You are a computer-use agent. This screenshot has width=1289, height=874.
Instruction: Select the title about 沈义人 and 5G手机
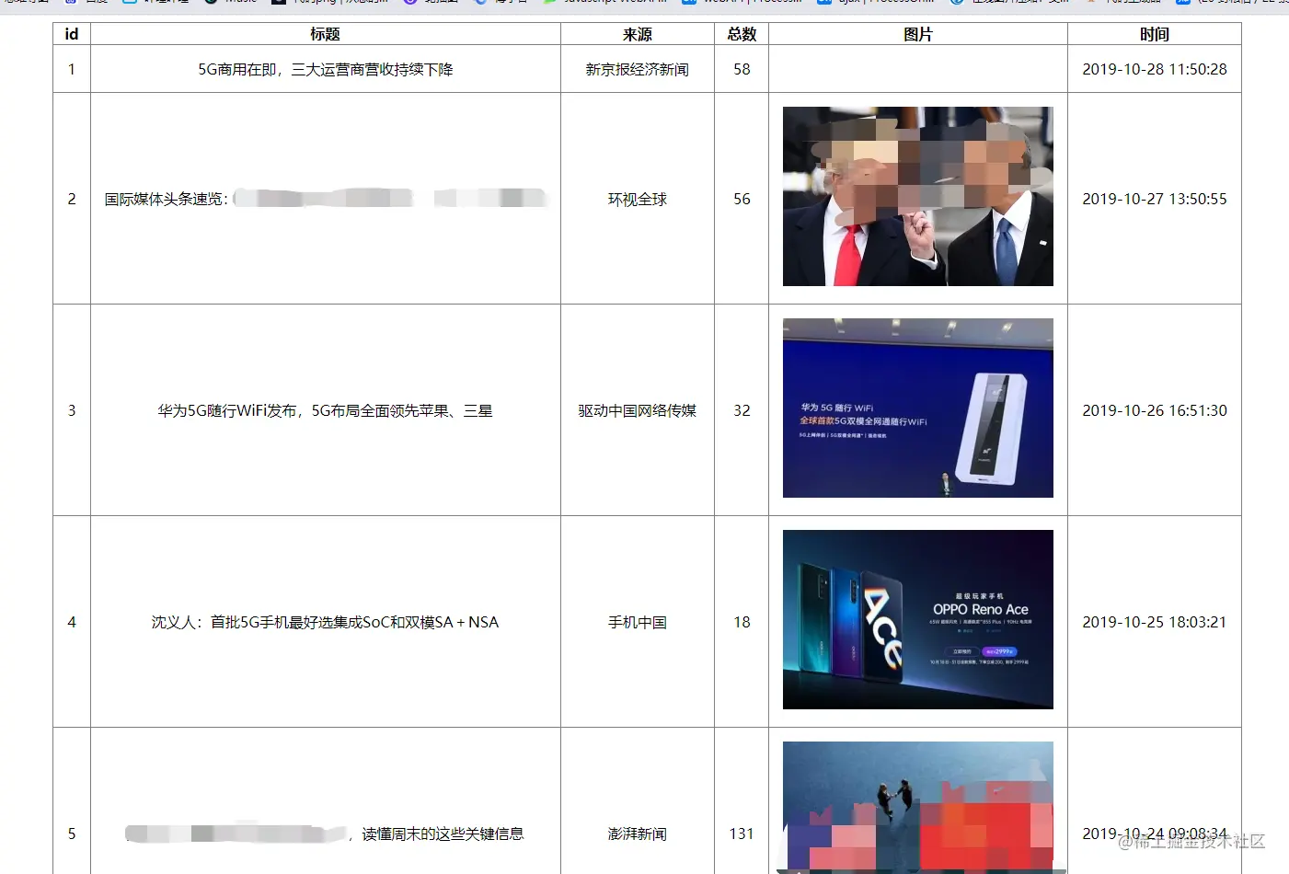tap(326, 622)
